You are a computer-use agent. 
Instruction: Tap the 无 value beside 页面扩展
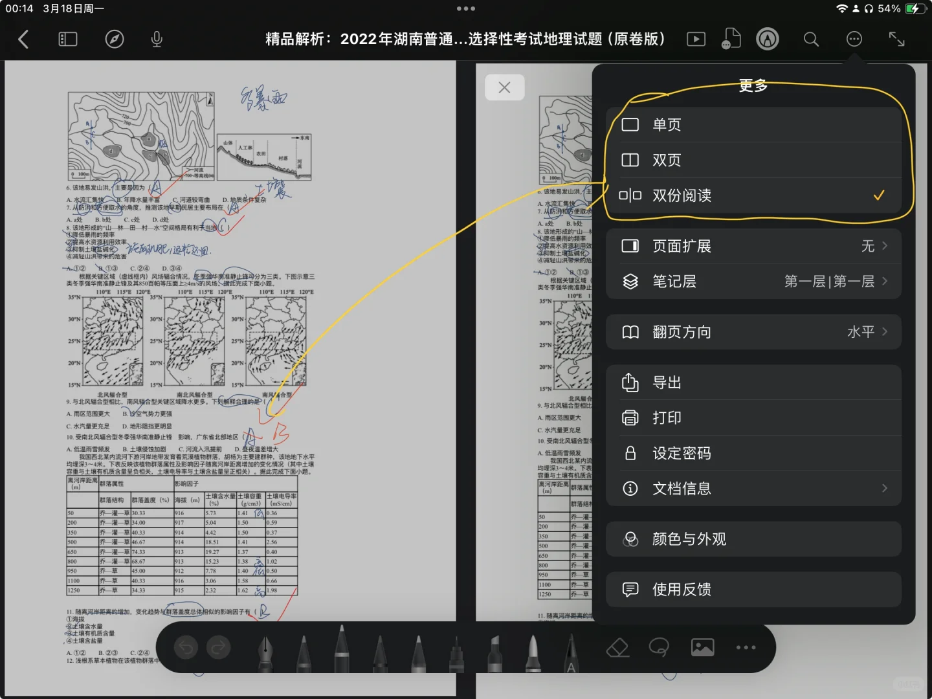click(x=868, y=246)
